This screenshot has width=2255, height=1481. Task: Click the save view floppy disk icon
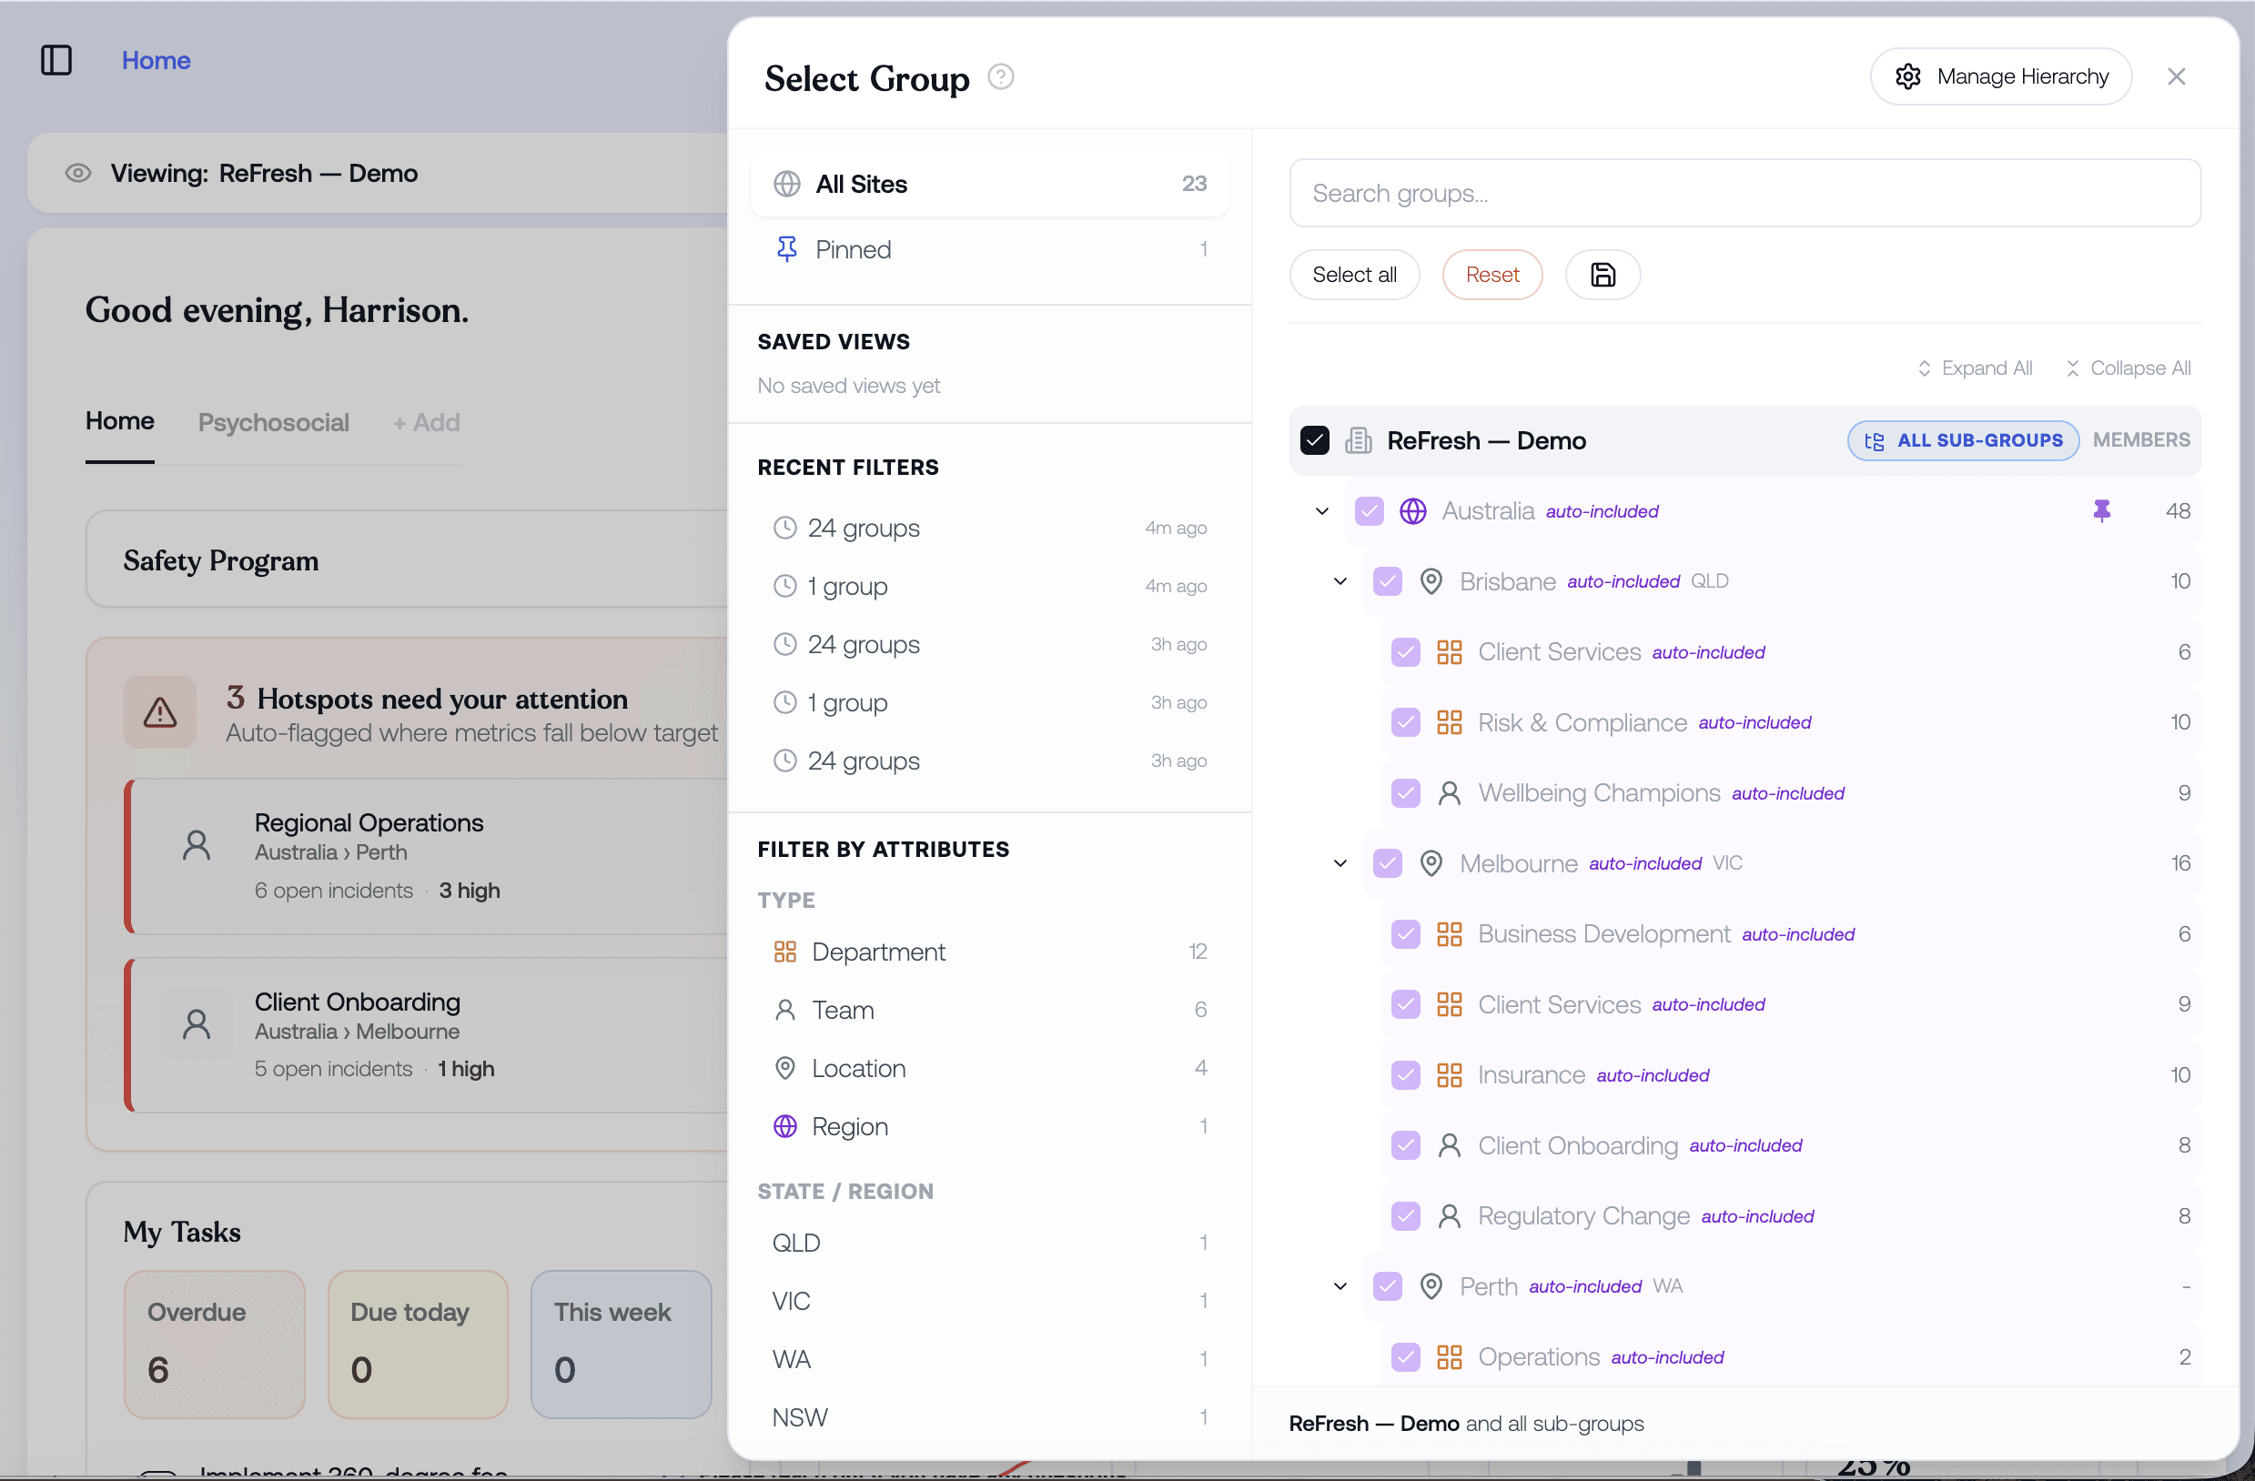pos(1603,275)
